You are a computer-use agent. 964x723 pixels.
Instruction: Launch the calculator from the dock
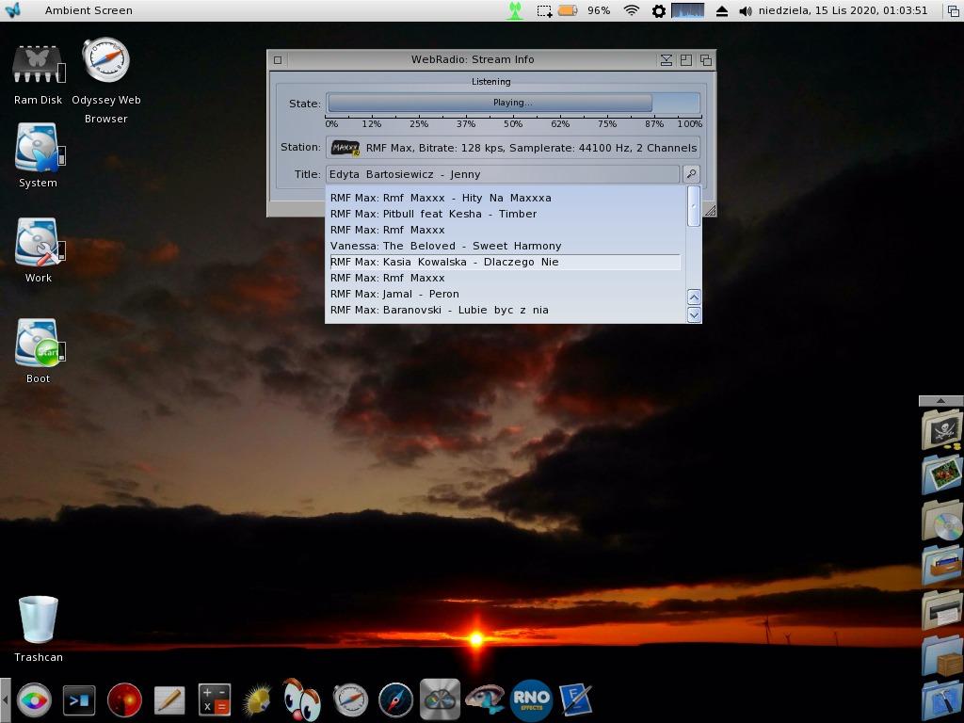tap(214, 699)
